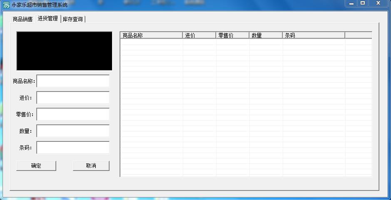Click the 取消 button
Viewport: 391px width, 200px height.
coord(91,165)
